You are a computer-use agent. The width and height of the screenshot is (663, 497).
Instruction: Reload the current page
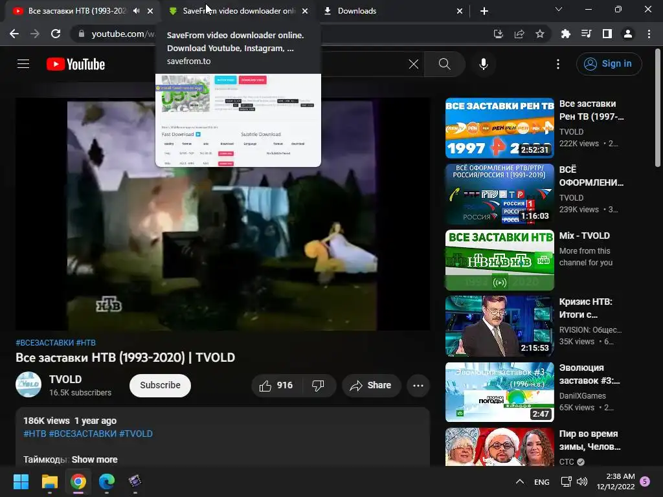point(56,34)
